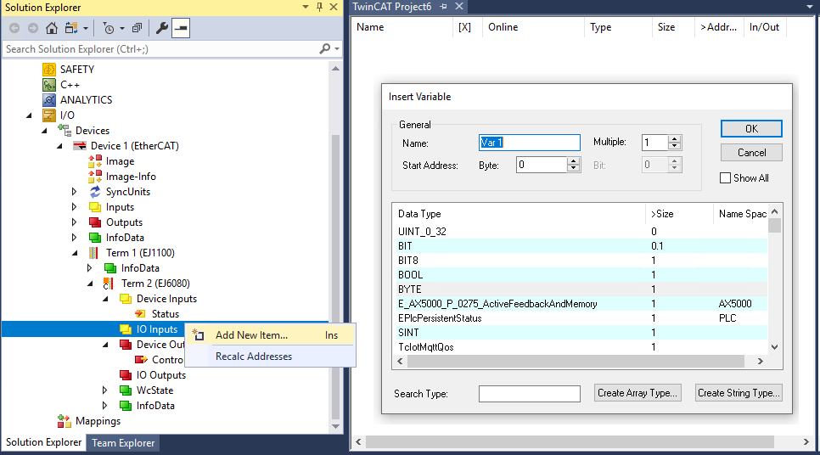Click Create Array Type button
The height and width of the screenshot is (455, 820).
(637, 393)
